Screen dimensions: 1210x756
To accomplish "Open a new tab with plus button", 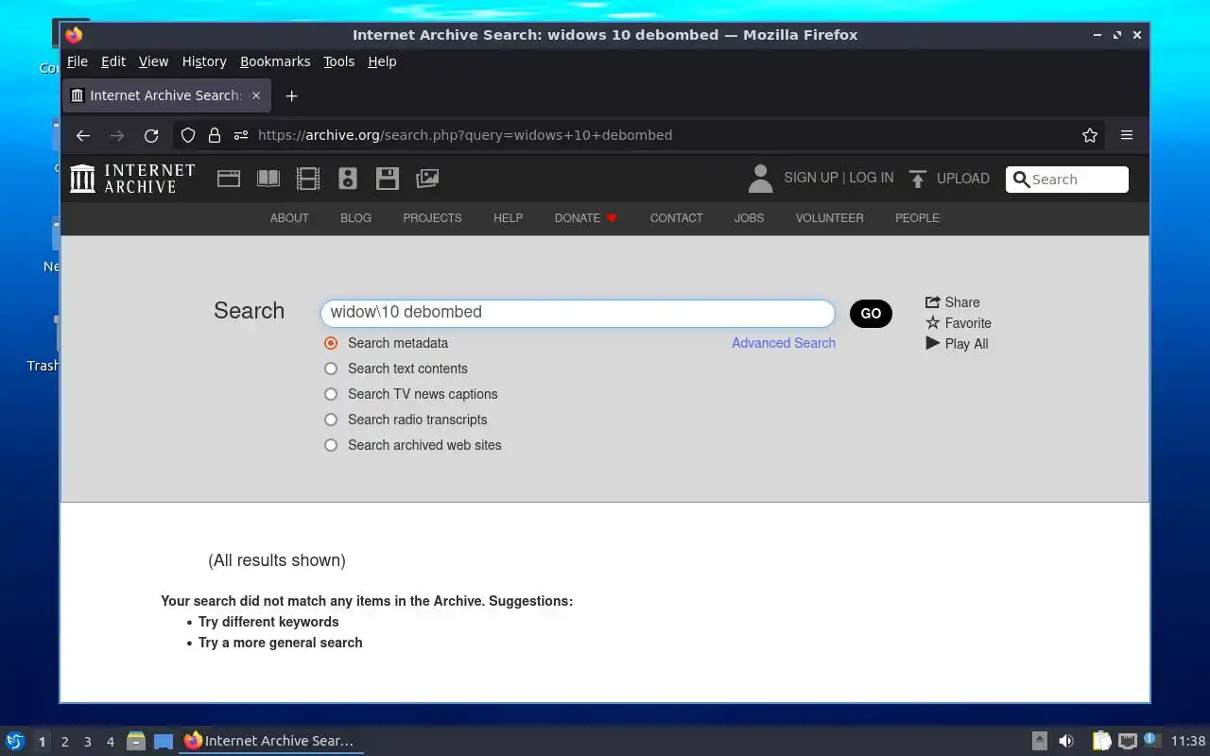I will (291, 95).
